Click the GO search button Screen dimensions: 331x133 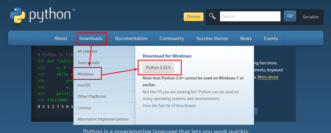click(x=290, y=16)
